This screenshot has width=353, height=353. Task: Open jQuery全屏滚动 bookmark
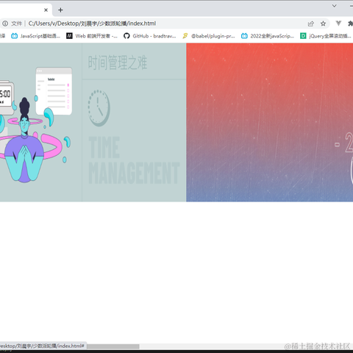coord(326,36)
